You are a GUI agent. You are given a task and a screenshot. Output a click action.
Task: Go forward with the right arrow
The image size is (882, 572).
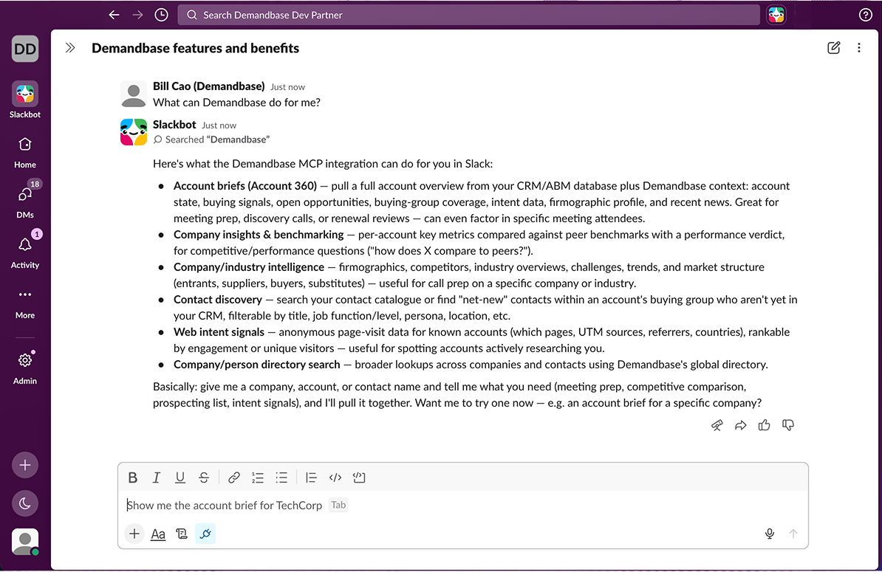(x=138, y=15)
